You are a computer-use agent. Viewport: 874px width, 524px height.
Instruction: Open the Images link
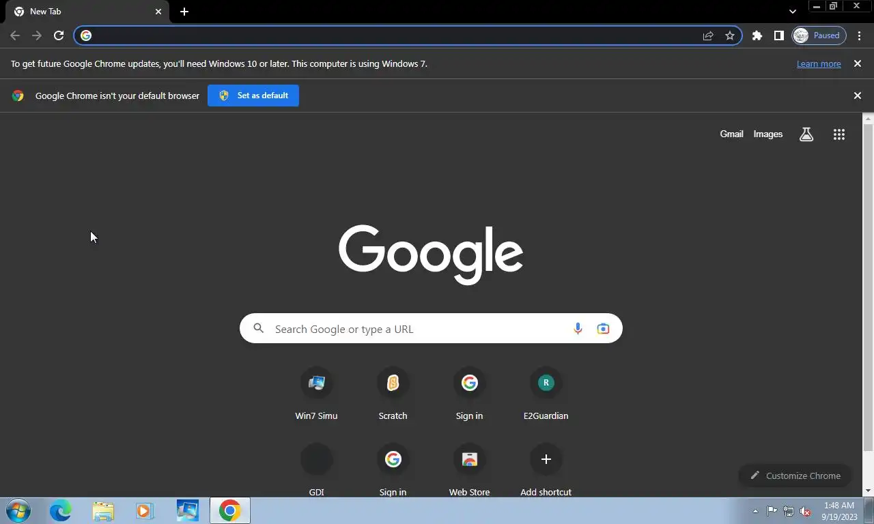click(x=767, y=134)
